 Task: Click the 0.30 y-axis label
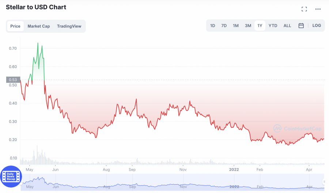pyautogui.click(x=13, y=121)
